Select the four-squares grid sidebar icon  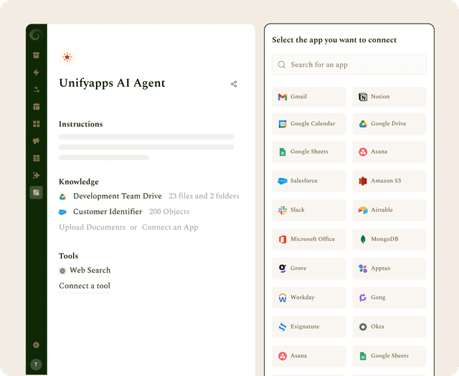click(36, 124)
